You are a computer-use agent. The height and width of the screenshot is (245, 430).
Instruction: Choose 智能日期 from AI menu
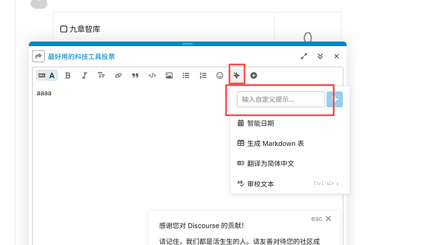click(290, 123)
